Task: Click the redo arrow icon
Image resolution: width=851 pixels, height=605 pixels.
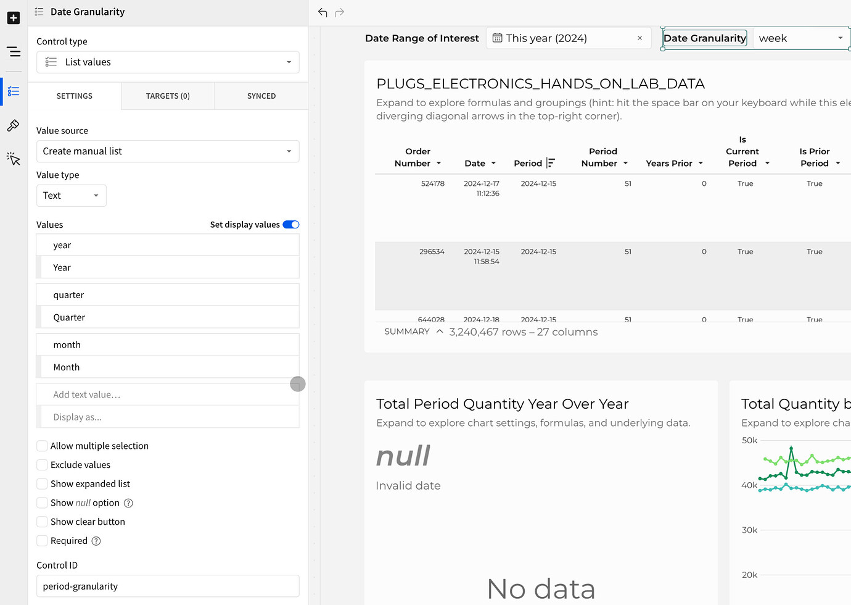Action: click(340, 12)
